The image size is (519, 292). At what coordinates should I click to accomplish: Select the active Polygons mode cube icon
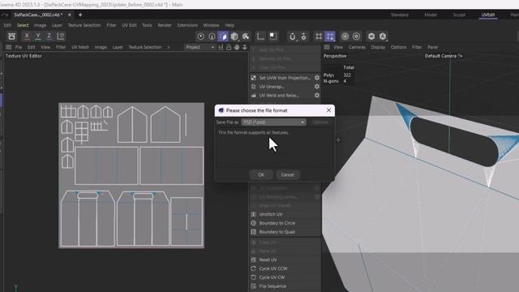click(x=223, y=36)
